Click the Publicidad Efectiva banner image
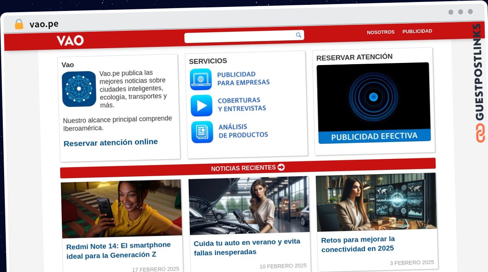Screen dimensions: 488x272 click(x=373, y=103)
